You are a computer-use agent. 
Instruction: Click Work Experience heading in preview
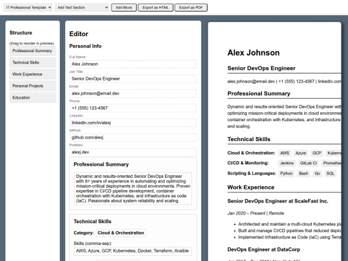pyautogui.click(x=251, y=188)
